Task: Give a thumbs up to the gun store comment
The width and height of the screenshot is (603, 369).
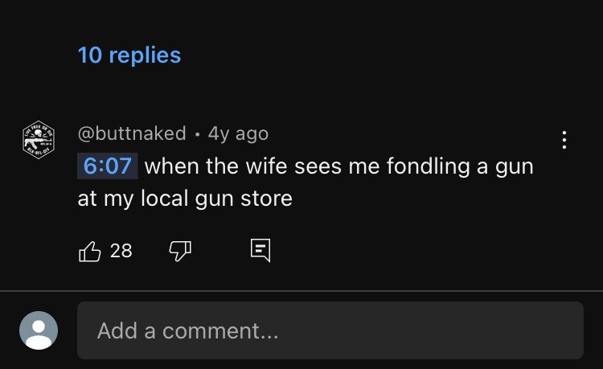Action: click(x=89, y=252)
